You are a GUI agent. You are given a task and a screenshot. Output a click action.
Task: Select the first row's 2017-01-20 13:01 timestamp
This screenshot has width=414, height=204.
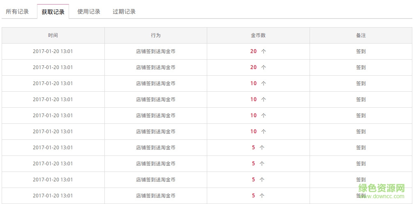(53, 51)
